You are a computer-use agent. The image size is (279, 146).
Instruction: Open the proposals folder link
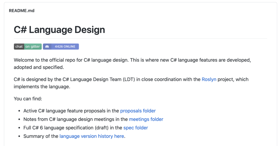(138, 111)
